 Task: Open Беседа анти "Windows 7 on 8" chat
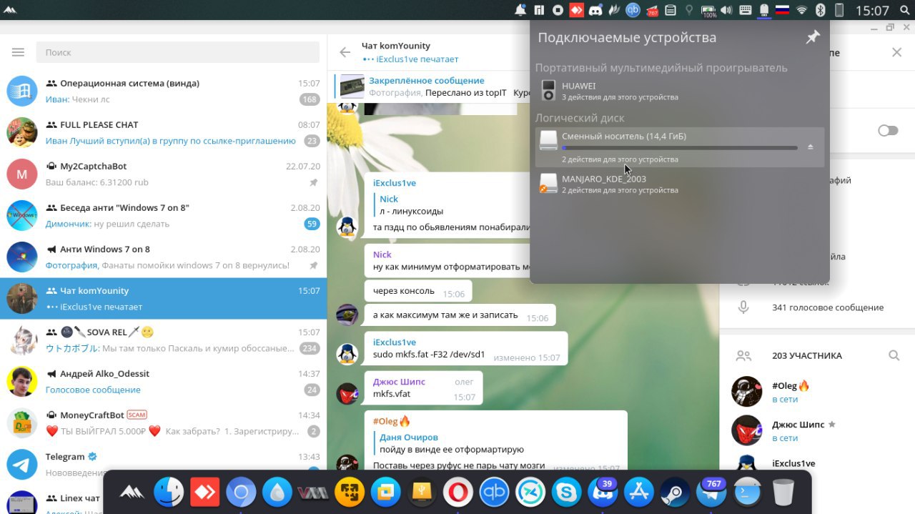(163, 216)
